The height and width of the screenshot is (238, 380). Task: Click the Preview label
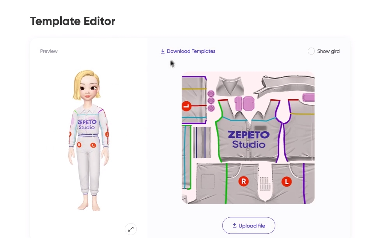[x=49, y=51]
